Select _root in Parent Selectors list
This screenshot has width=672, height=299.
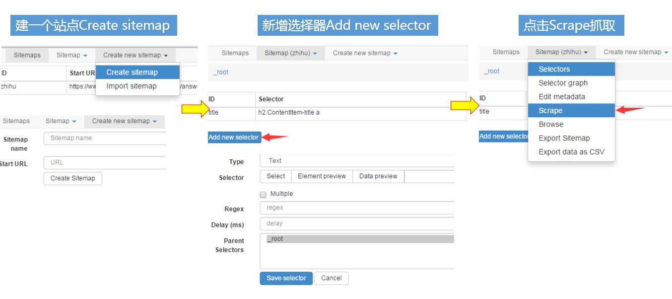pyautogui.click(x=357, y=239)
